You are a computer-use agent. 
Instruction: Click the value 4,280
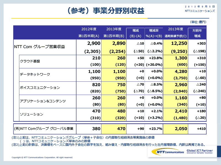point(181,71)
